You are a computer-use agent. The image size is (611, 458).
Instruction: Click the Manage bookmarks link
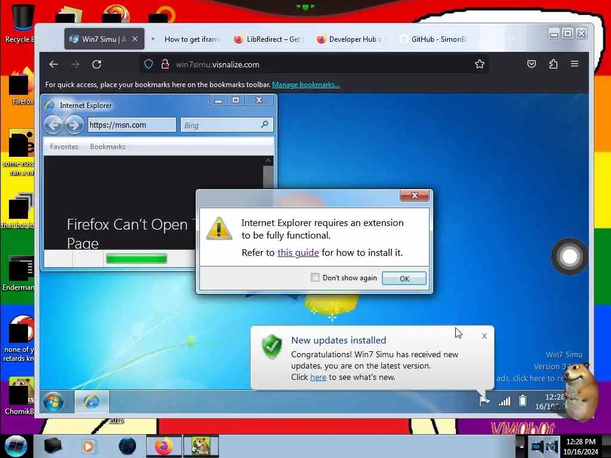pyautogui.click(x=306, y=85)
